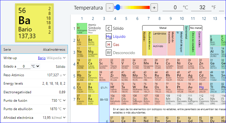This screenshot has width=226, height=123.
Task: Select the Copper (Cu) element cell
Action: pos(193,64)
